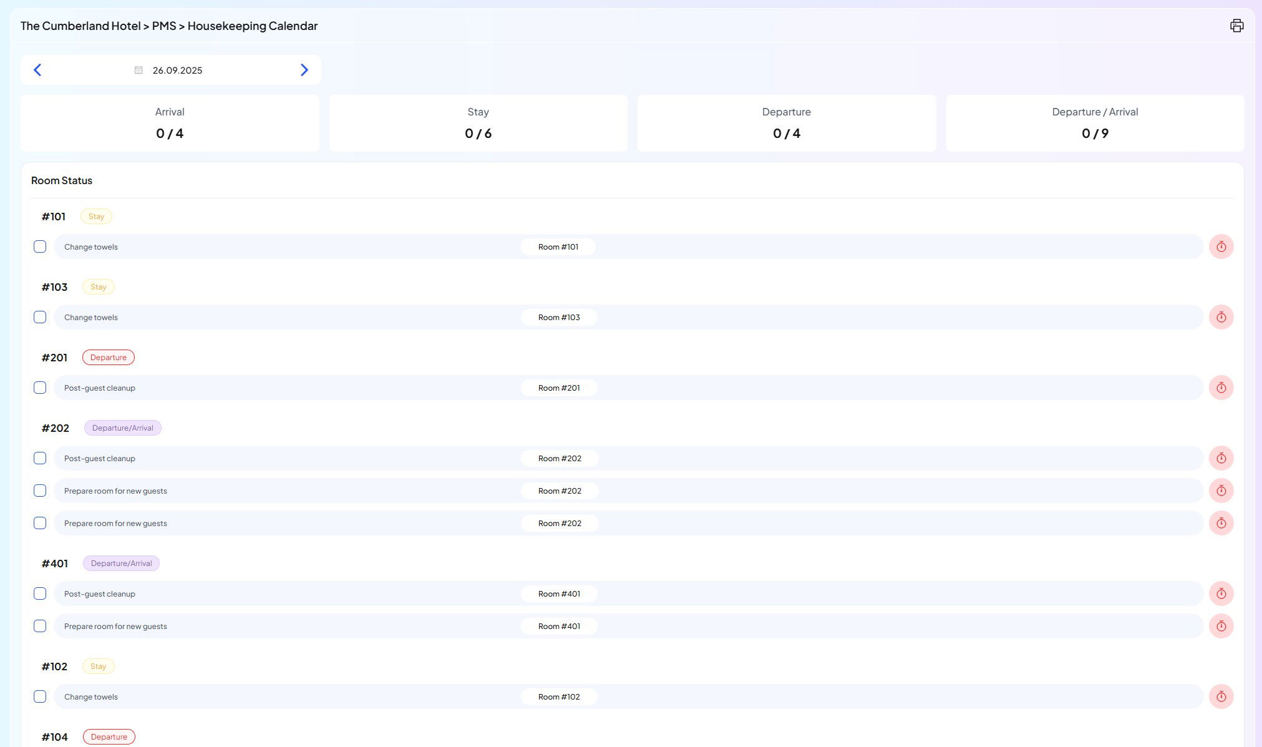This screenshot has width=1262, height=747.
Task: Click the stopwatch icon for Room #102 towels
Action: (x=1221, y=696)
